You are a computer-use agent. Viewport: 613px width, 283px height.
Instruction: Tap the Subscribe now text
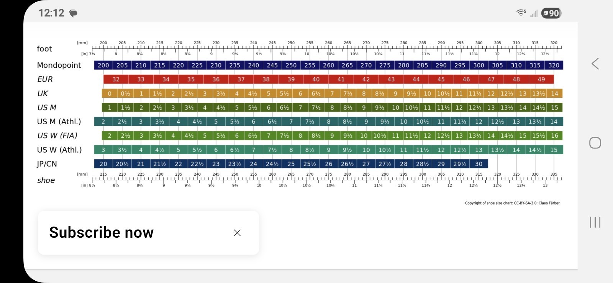click(102, 232)
